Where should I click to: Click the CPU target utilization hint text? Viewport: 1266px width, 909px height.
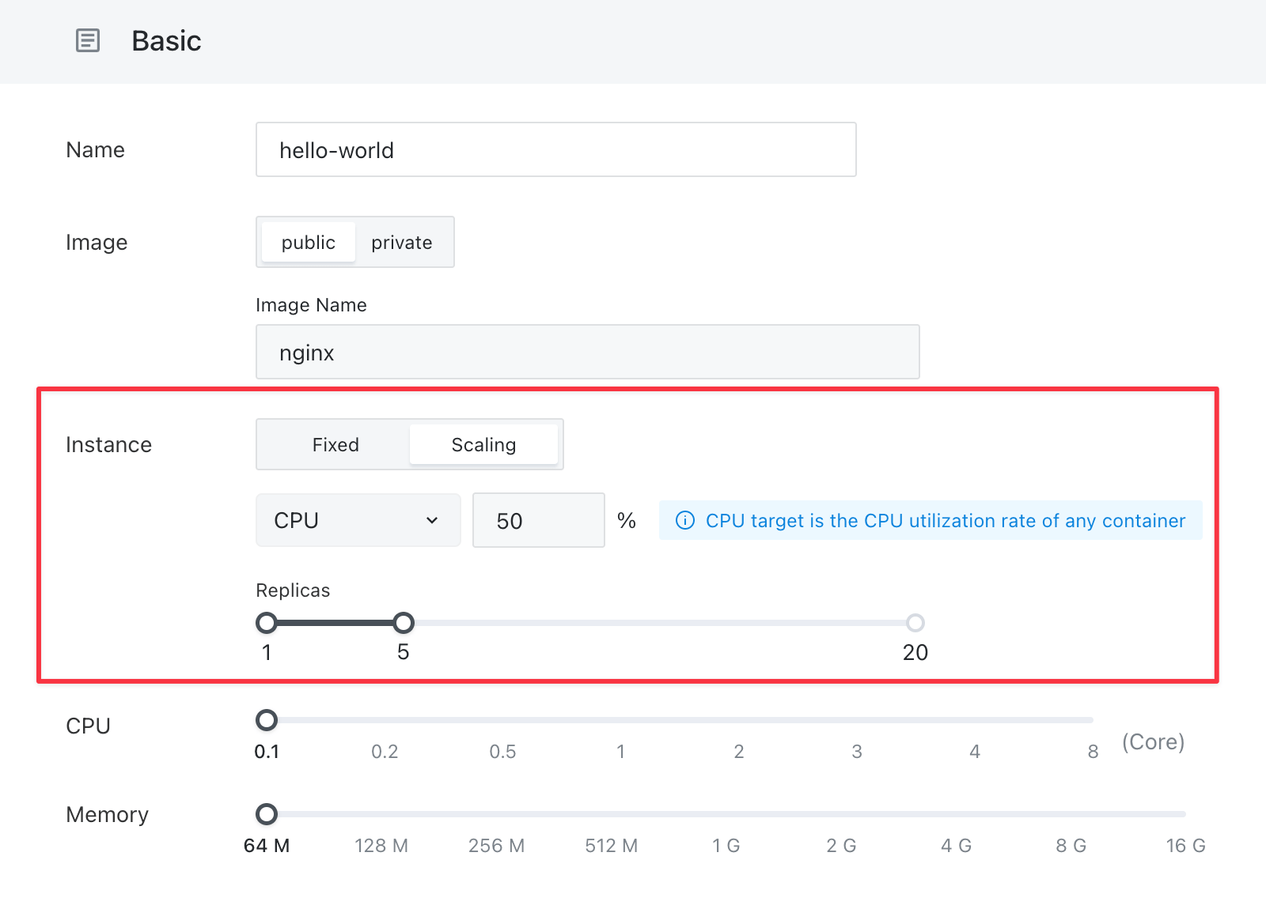[x=946, y=520]
